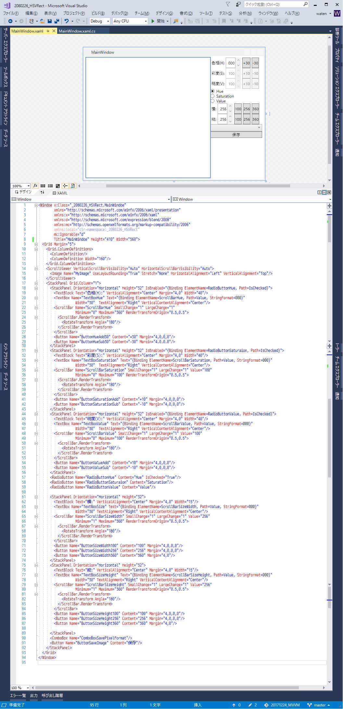Switch to the デザイン pane tab
Viewport: 343px width, 709px height.
pos(23,192)
